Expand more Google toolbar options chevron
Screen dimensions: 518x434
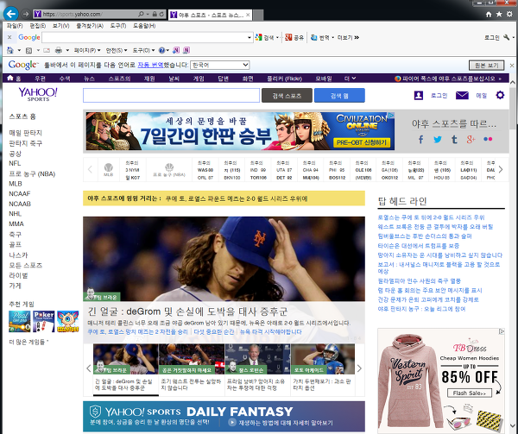pyautogui.click(x=357, y=38)
